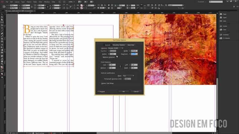239x134 pixels.
Task: Click the reference point locator icon
Action: click(4, 7)
